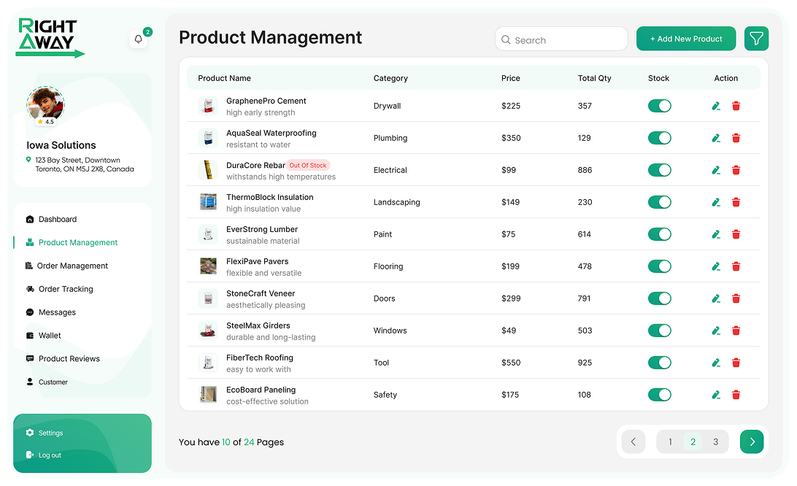The image size is (797, 486).
Task: Go to previous page with left chevron
Action: (x=633, y=441)
